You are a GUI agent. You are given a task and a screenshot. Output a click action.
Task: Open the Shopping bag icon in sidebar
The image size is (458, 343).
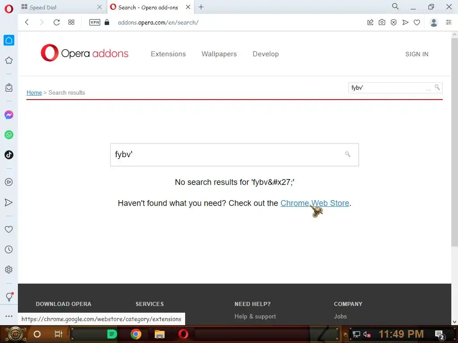pos(9,88)
